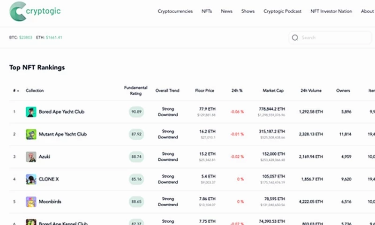Click the 5,896 owners value
The image size is (375, 225).
[x=346, y=112]
